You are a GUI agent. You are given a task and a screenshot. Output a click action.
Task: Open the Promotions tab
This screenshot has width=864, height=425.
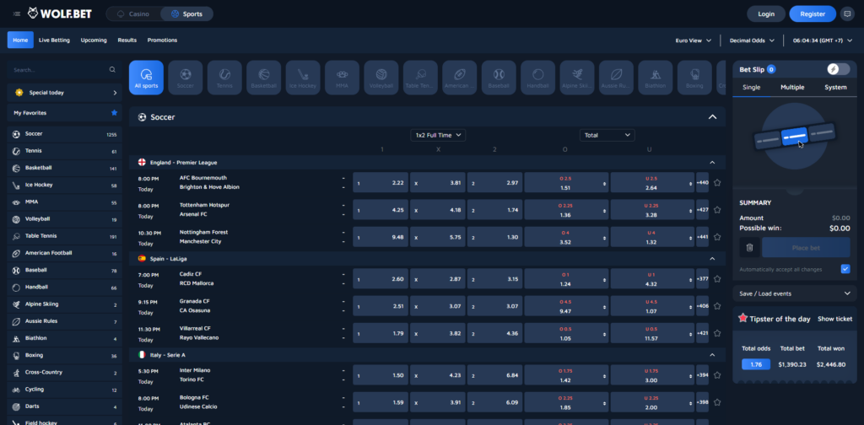tap(163, 40)
